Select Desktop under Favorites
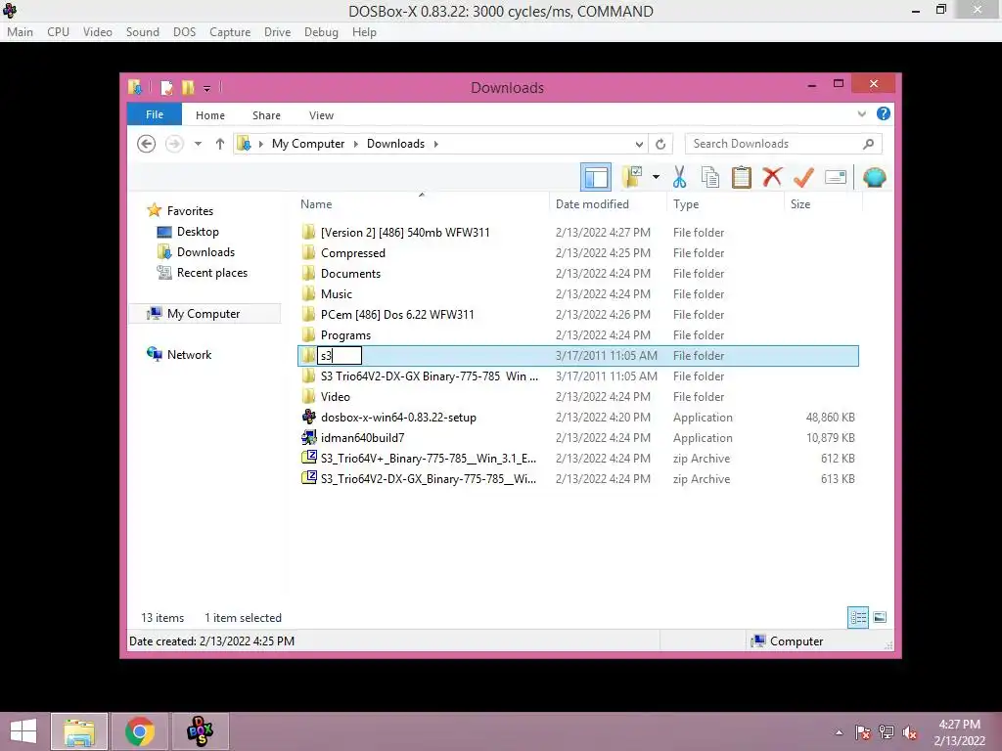This screenshot has width=1002, height=751. point(198,232)
